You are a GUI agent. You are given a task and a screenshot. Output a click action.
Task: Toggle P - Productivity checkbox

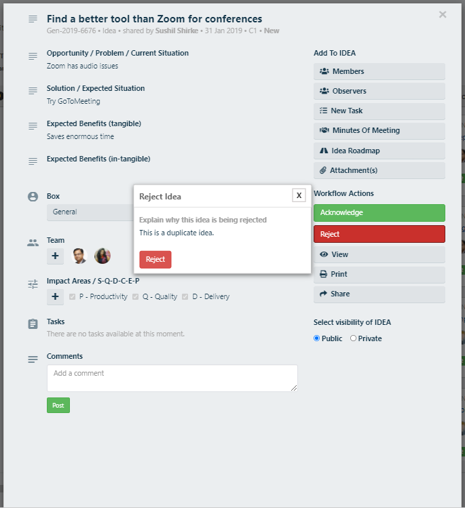(73, 296)
